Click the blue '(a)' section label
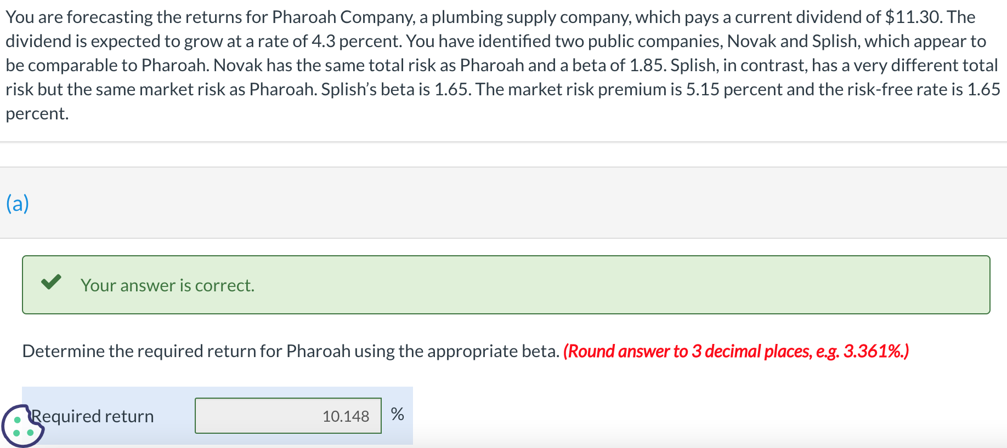 point(16,203)
